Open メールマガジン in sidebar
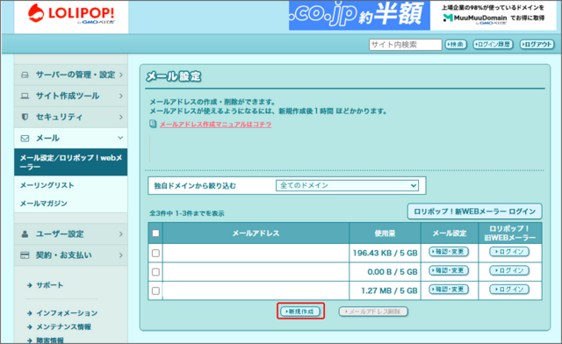Viewport: 562px width, 344px height. (x=44, y=204)
